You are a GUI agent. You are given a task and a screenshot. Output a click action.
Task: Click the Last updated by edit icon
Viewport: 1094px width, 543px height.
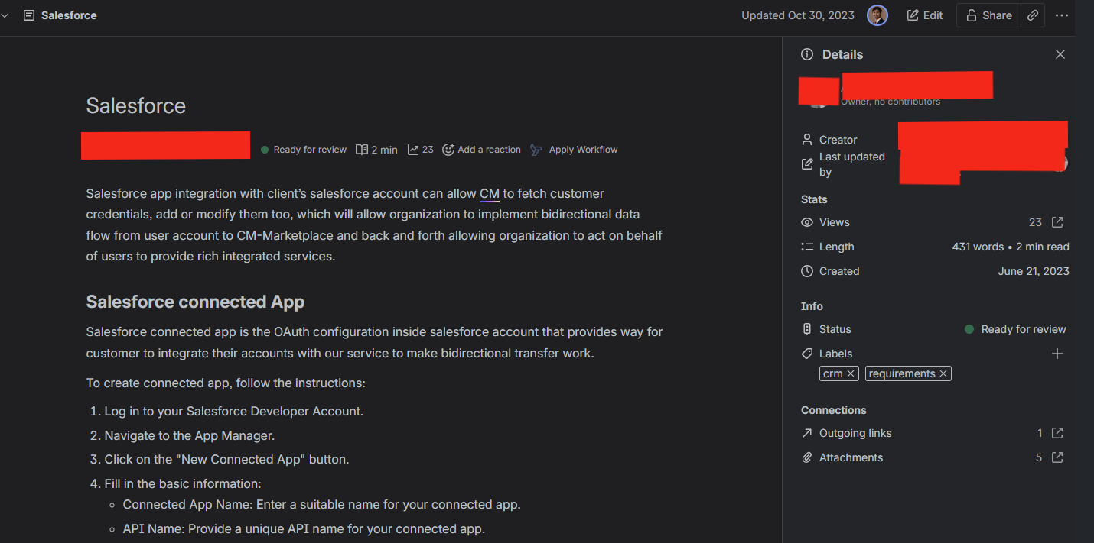click(x=807, y=163)
